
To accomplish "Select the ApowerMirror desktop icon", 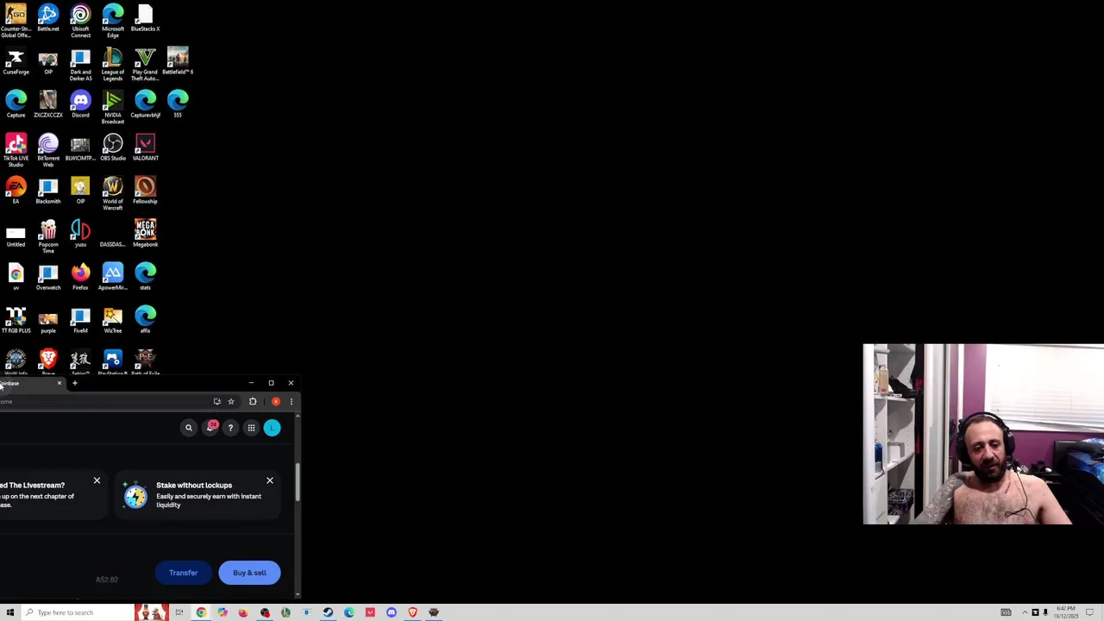I will coord(113,277).
